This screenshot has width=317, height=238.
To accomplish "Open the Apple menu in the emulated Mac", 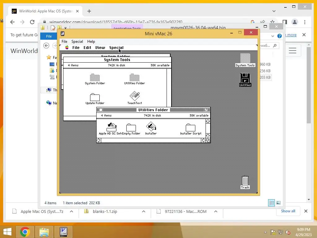I will click(67, 47).
